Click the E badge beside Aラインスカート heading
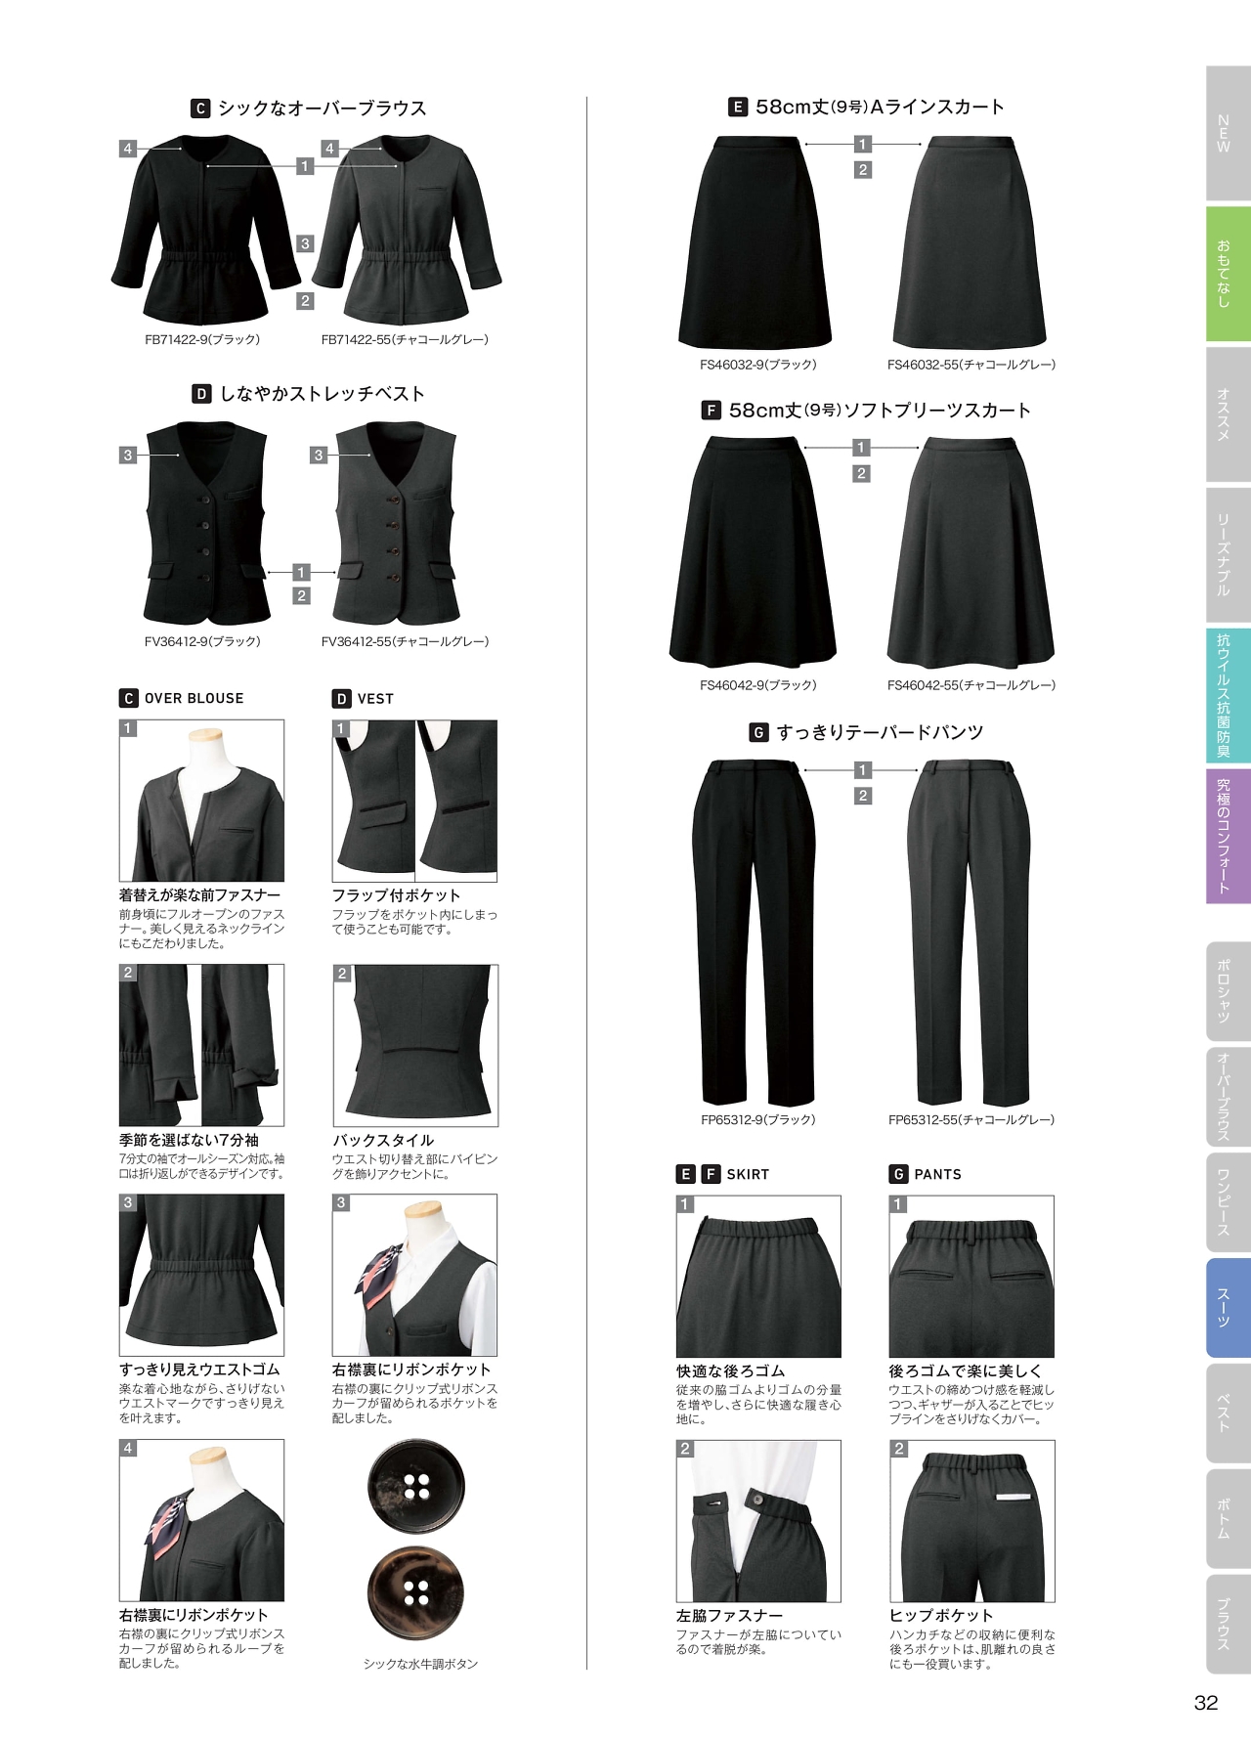This screenshot has height=1740, width=1251. pyautogui.click(x=738, y=107)
